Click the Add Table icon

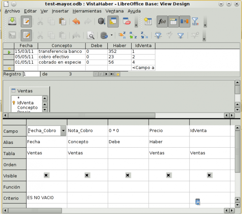pyautogui.click(x=148, y=21)
